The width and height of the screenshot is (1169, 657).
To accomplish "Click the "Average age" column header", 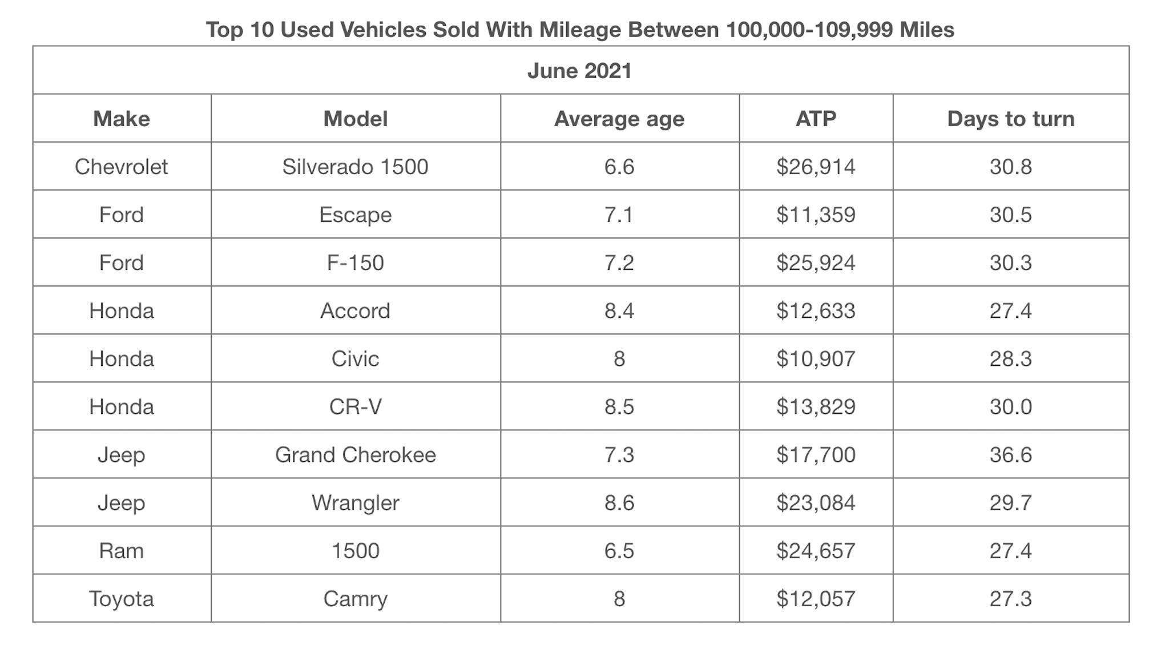I will tap(619, 119).
